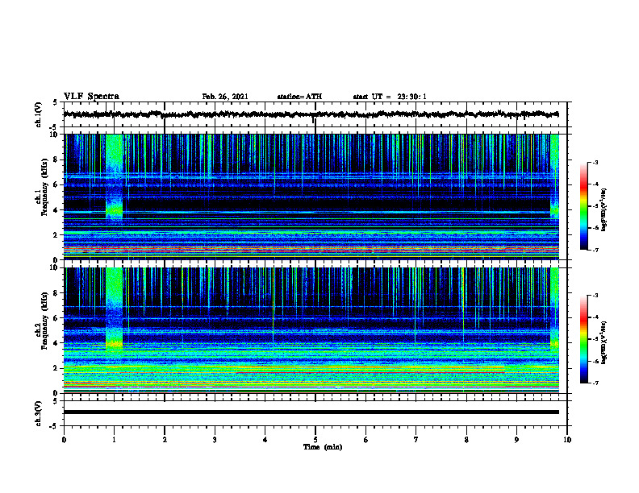Click the lower color scale bar for ch.2
Viewport: 639px width, 493px height.
(x=584, y=339)
